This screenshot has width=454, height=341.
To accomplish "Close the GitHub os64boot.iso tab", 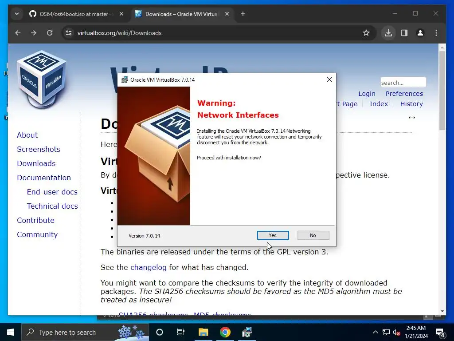I will point(121,14).
